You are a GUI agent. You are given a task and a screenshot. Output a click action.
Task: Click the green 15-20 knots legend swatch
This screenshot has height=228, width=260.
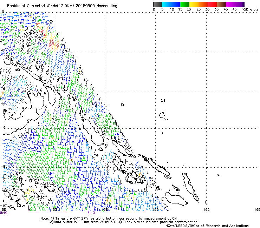click(x=185, y=4)
